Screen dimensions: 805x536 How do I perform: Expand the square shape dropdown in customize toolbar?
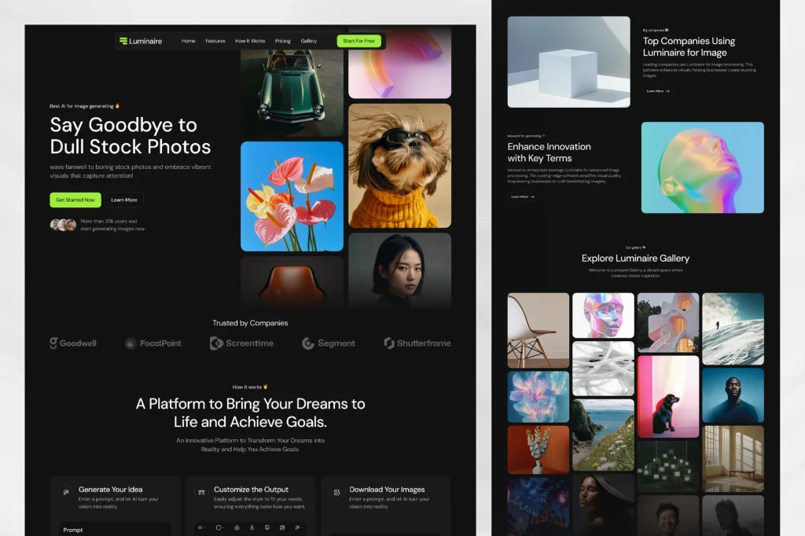pos(220,527)
